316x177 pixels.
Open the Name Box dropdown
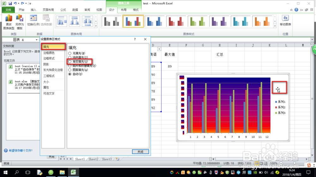tap(36, 40)
